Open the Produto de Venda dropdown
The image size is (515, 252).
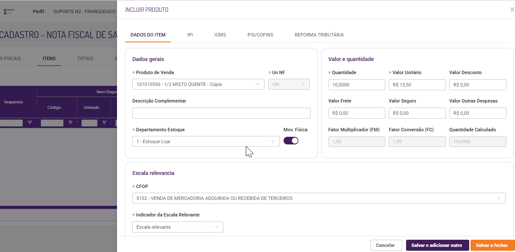[198, 84]
